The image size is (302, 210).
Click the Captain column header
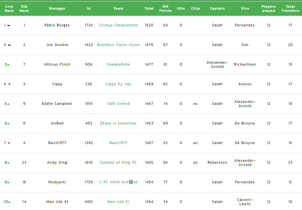point(217,8)
